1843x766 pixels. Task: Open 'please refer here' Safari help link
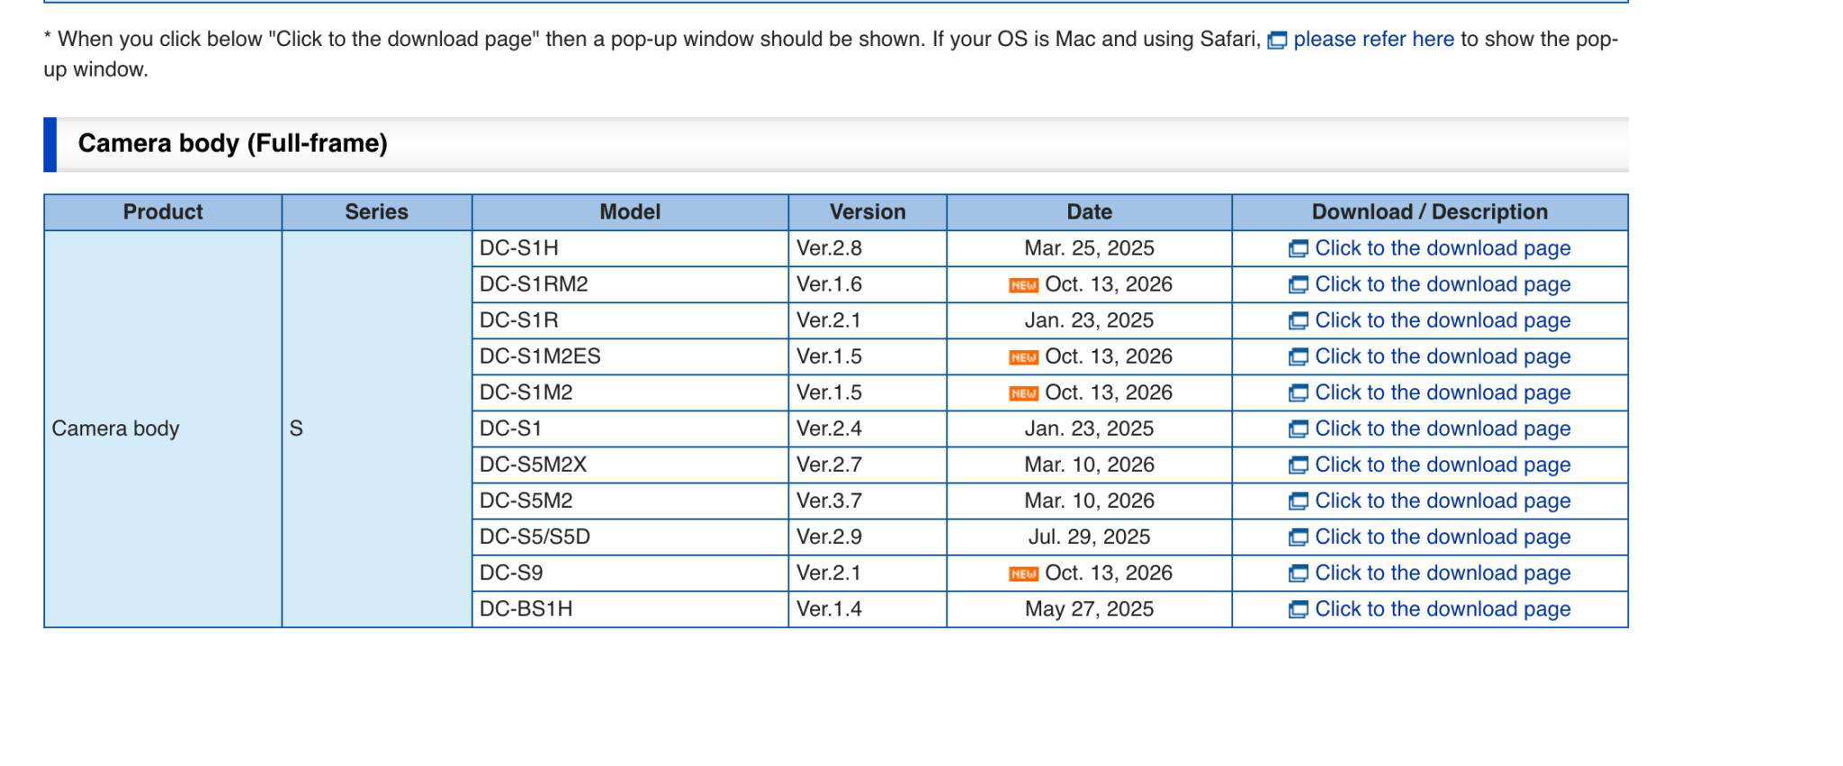click(1373, 39)
